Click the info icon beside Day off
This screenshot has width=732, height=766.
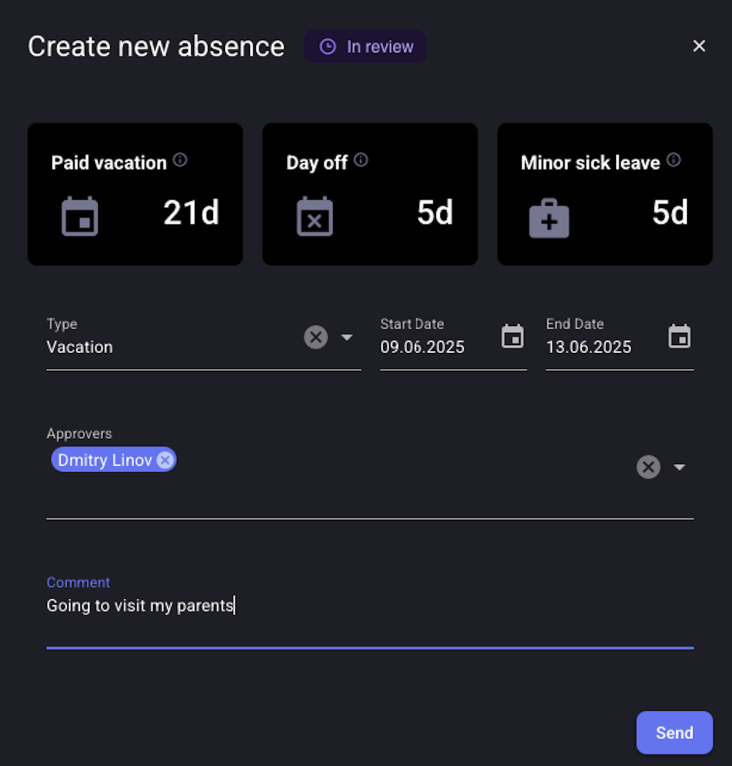(x=361, y=160)
